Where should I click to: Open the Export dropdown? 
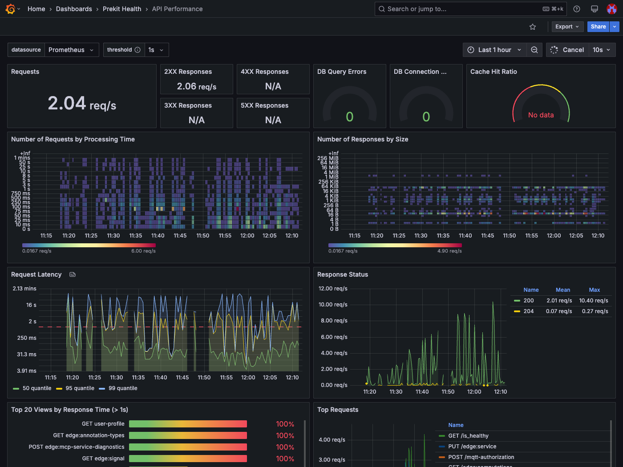tap(567, 27)
